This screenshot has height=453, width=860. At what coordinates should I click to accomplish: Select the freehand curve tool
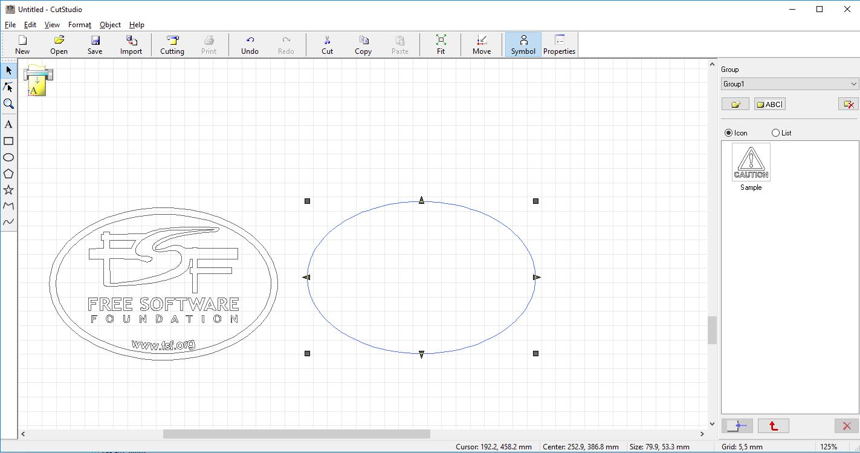(x=8, y=222)
